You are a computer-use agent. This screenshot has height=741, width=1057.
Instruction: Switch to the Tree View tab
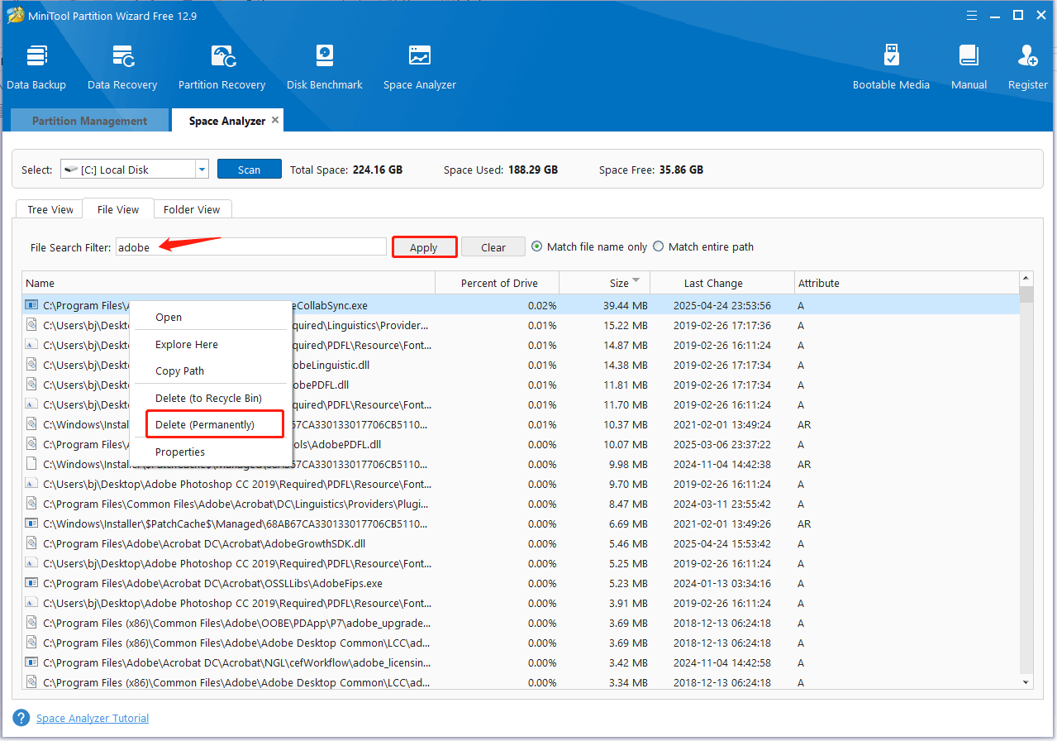point(50,209)
